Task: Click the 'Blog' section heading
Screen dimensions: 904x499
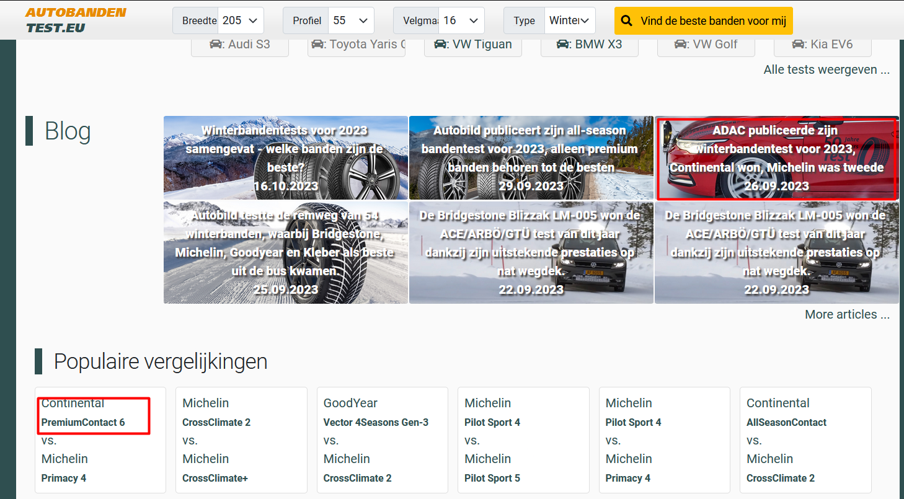Action: click(68, 131)
